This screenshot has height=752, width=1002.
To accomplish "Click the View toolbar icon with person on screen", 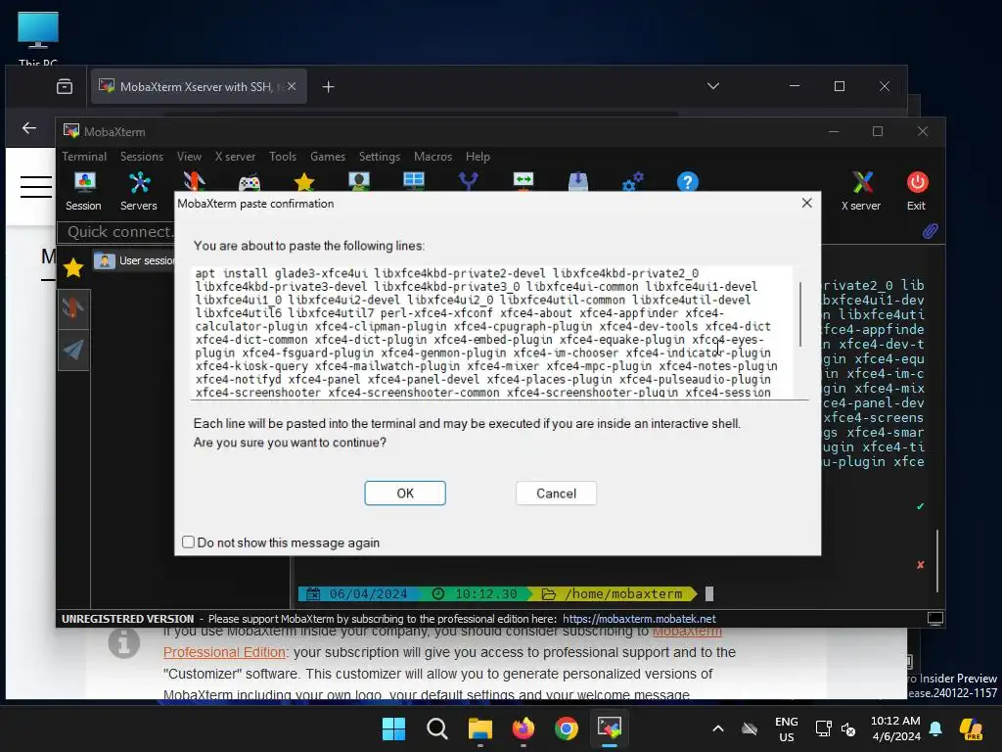I will pos(359,181).
